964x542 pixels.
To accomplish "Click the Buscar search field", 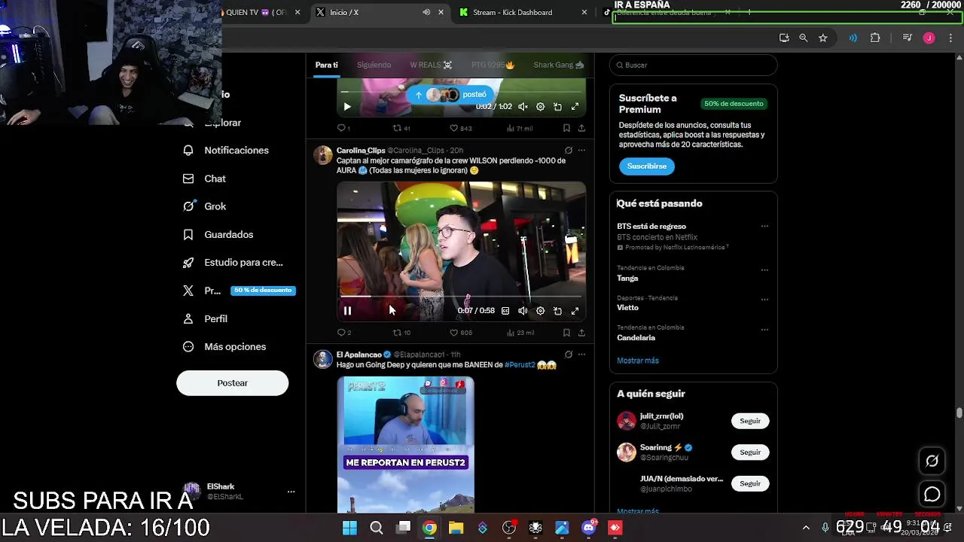I will [x=693, y=65].
